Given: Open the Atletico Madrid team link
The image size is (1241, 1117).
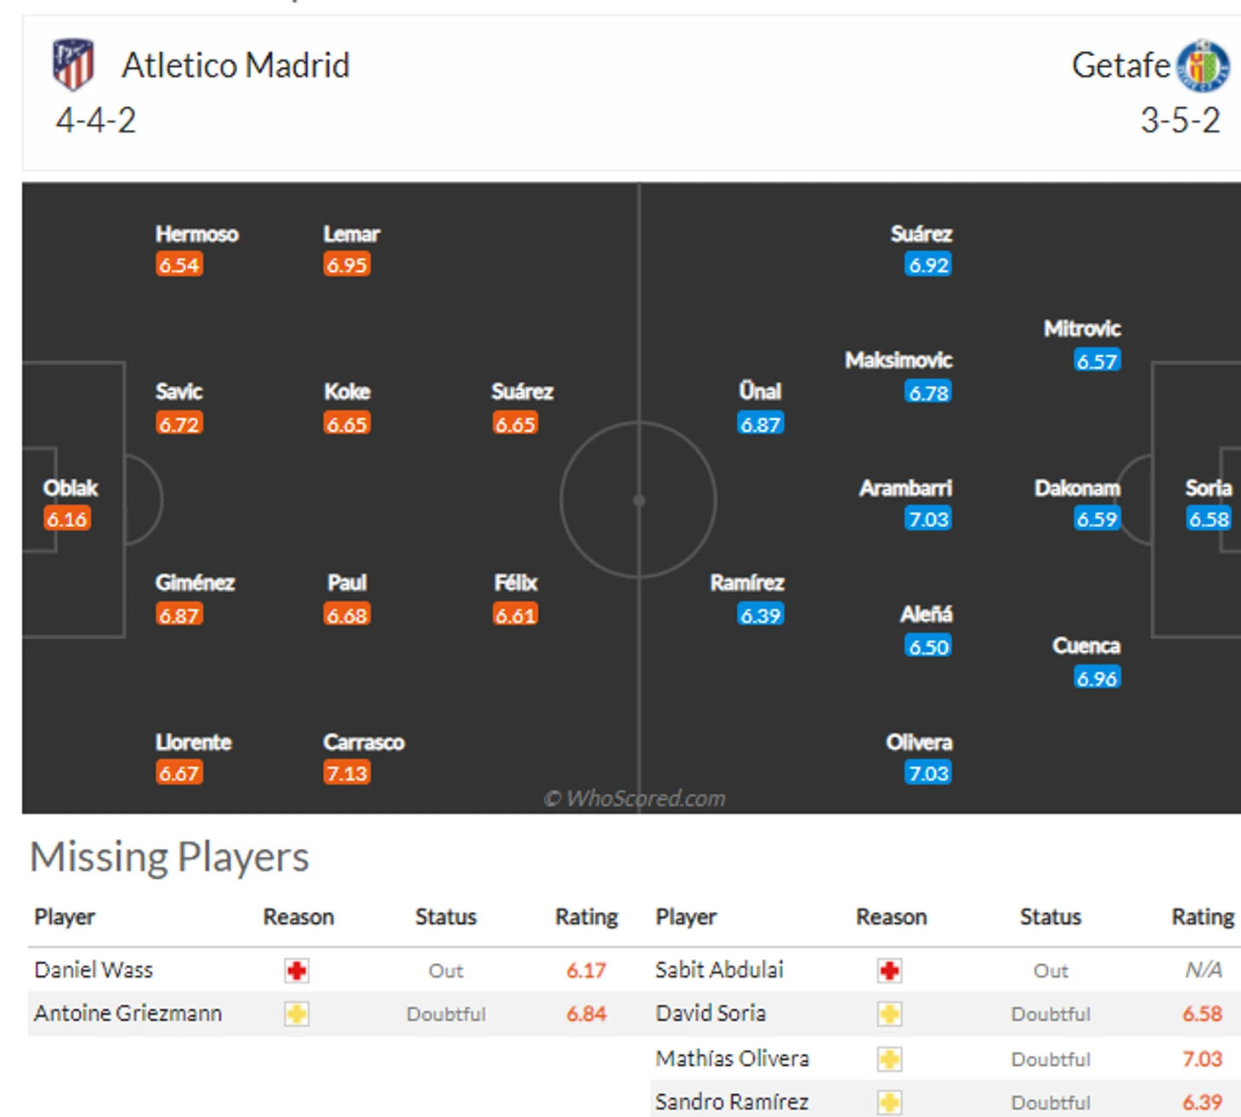Looking at the screenshot, I should point(235,65).
